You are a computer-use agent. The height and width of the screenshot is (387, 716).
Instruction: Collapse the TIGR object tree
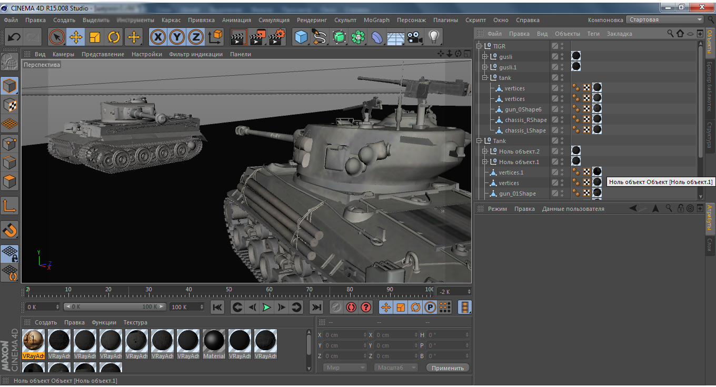point(479,46)
